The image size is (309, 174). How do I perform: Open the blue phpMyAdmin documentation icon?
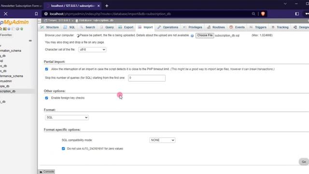[x=9, y=29]
